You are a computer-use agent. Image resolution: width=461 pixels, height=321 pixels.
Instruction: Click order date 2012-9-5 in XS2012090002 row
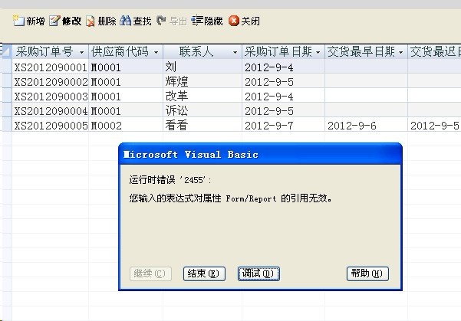pos(283,81)
